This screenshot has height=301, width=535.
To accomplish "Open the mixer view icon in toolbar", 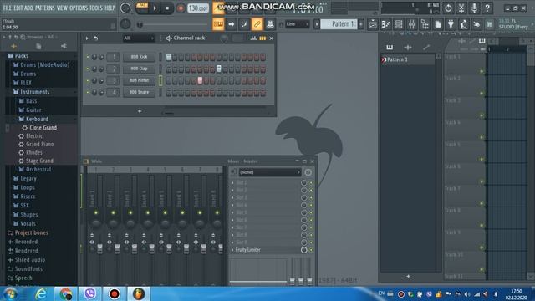I will click(x=412, y=24).
